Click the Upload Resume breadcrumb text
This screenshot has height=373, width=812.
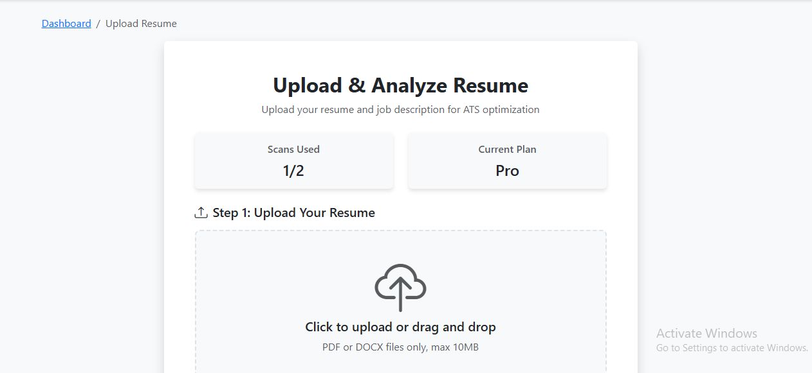(141, 24)
